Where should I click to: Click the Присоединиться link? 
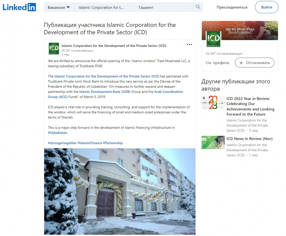click(232, 7)
